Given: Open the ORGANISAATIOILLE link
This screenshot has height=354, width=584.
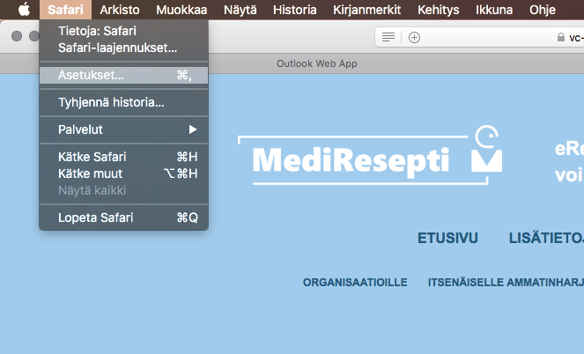Looking at the screenshot, I should (355, 283).
